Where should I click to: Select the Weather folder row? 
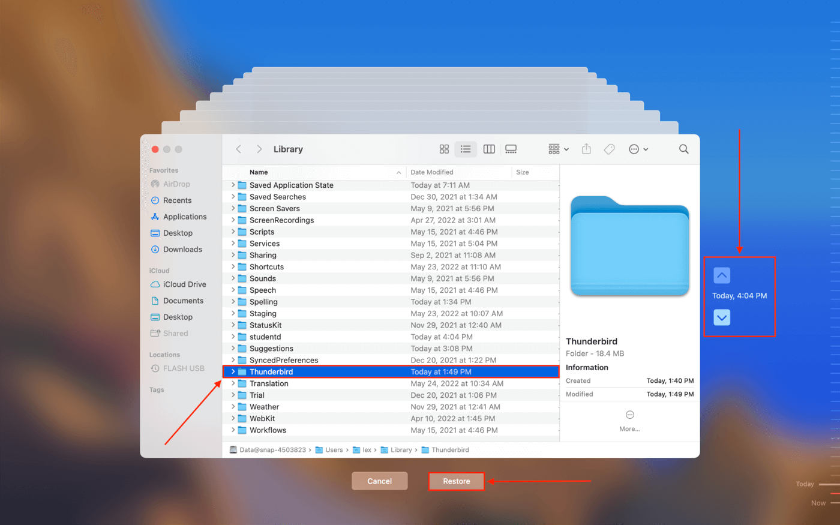pos(391,407)
